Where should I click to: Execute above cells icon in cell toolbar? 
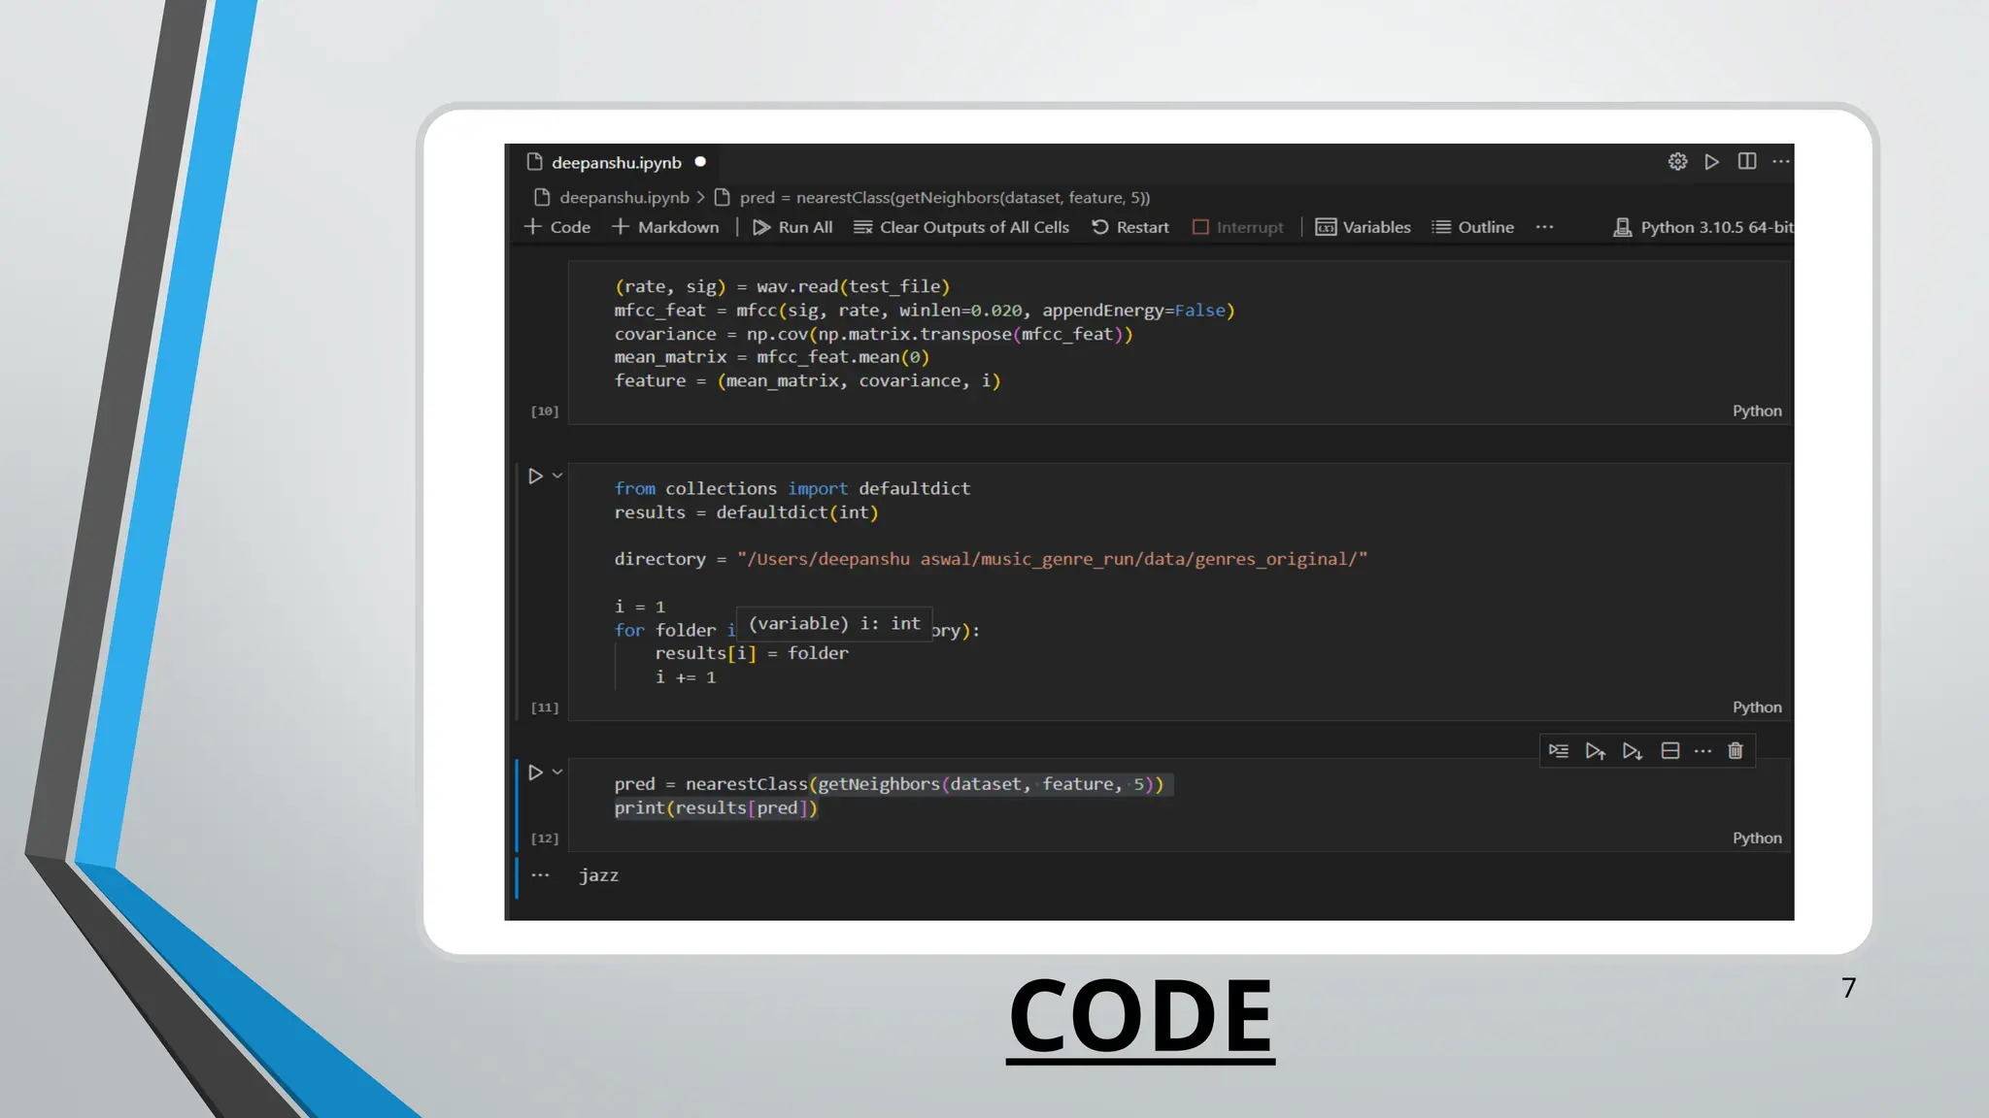[x=1595, y=751]
